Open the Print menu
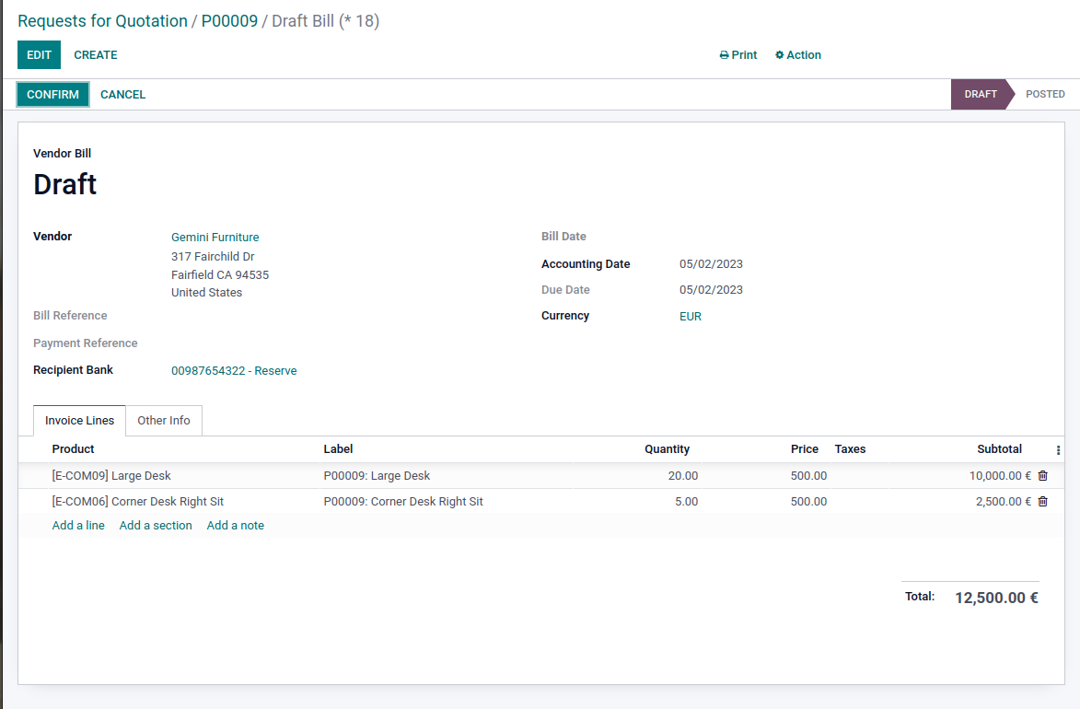This screenshot has width=1080, height=709. 737,55
